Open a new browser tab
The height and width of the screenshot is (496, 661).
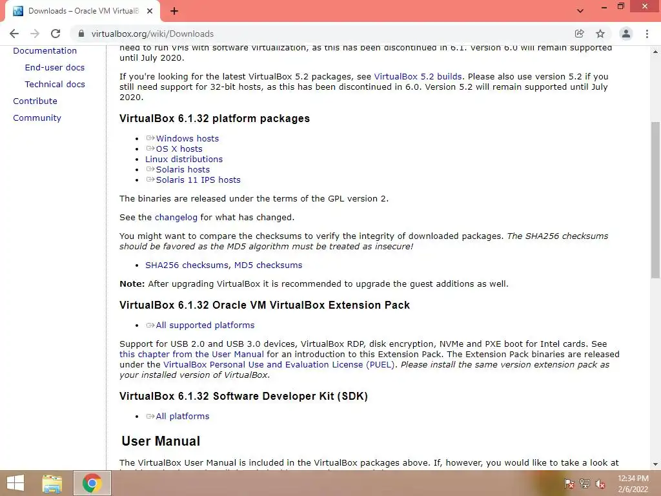[174, 11]
